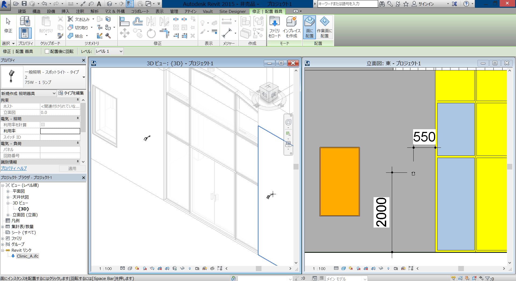Expand the 平面図 tree node
The width and height of the screenshot is (516, 281).
coord(8,191)
